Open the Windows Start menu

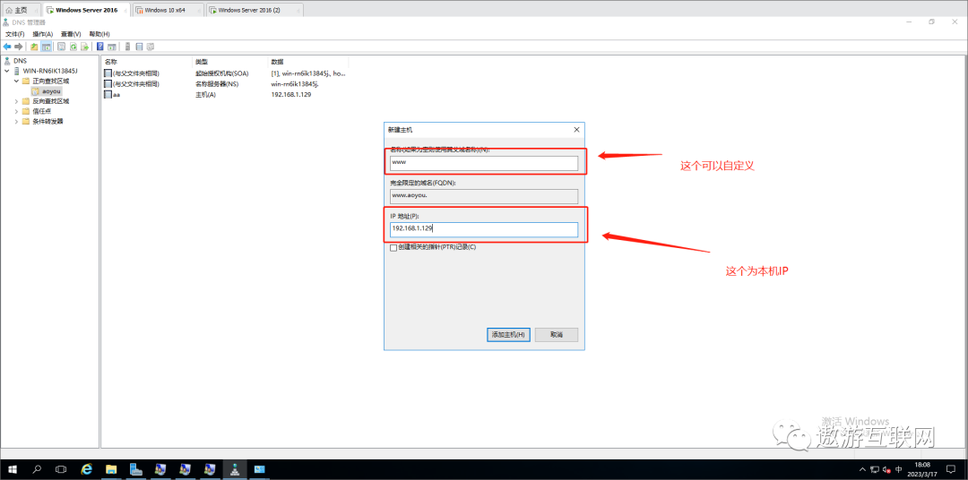[12, 469]
